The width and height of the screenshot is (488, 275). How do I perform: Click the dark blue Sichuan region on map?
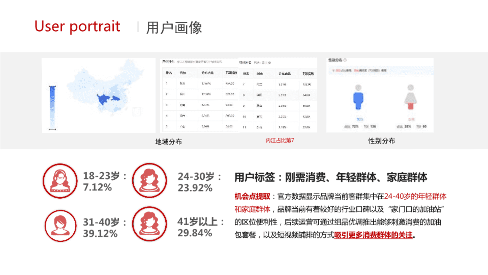103,99
